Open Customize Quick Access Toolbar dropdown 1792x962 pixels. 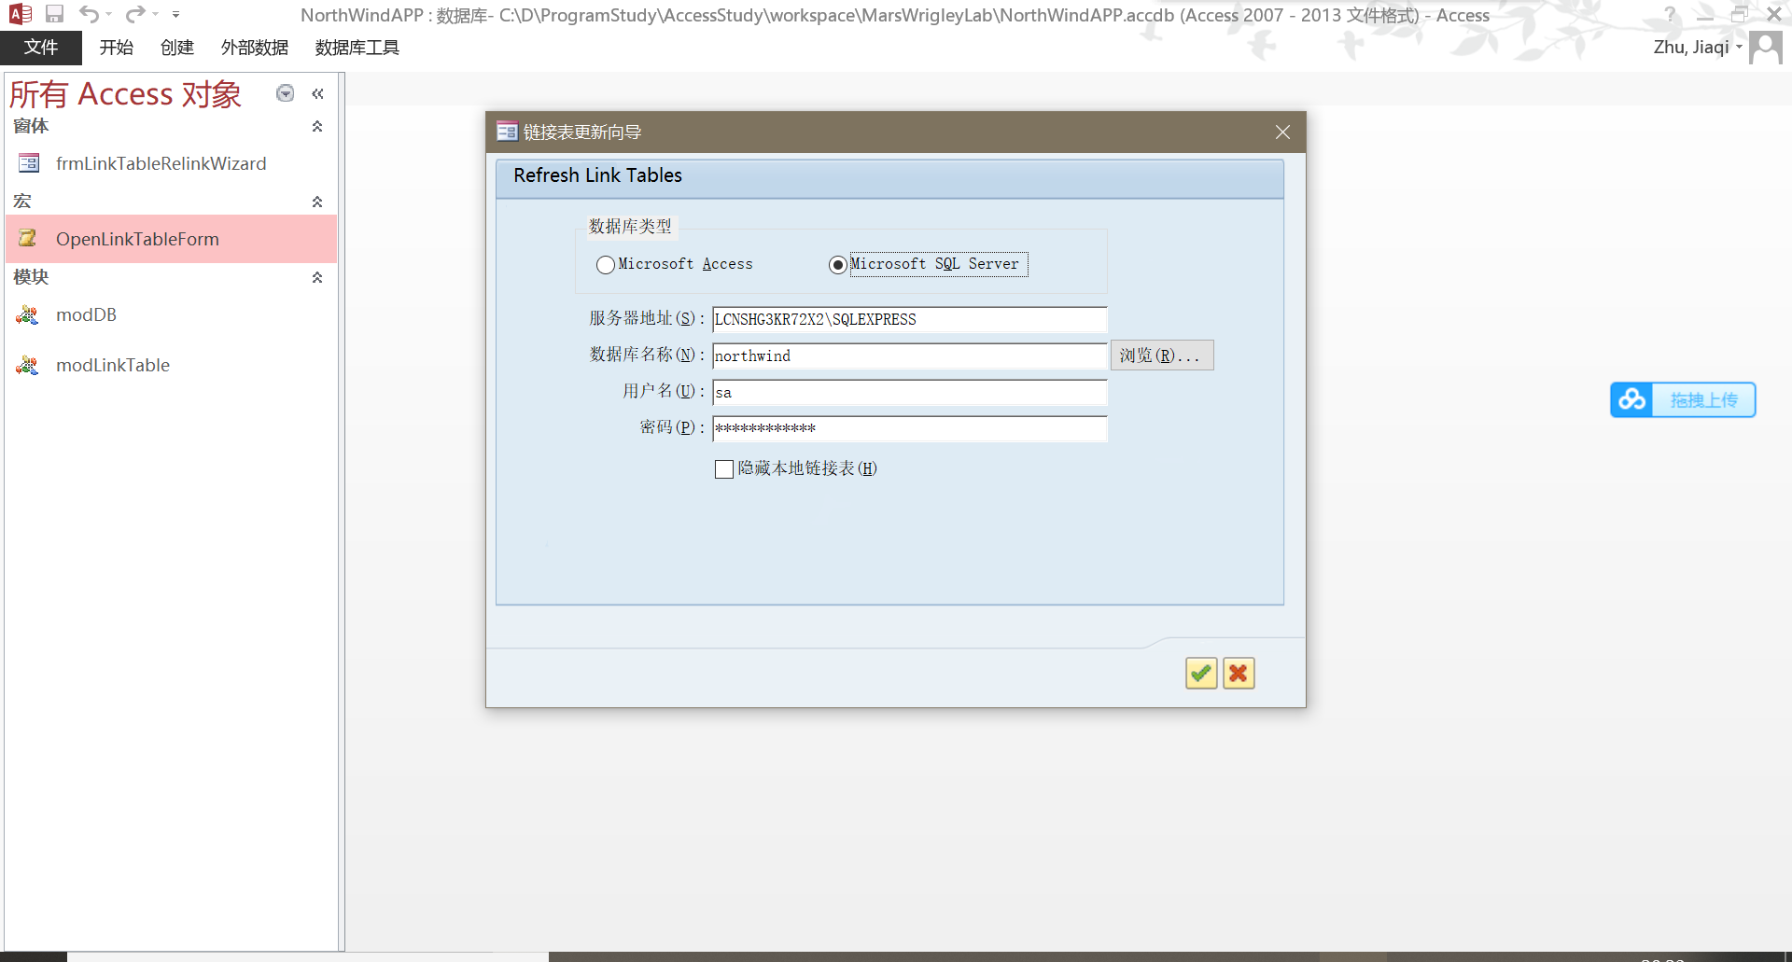coord(175,14)
